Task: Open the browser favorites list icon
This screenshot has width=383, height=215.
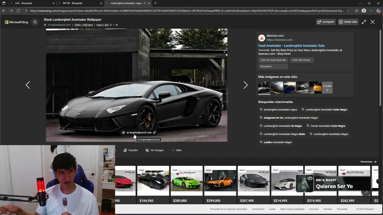Action: coord(357,11)
